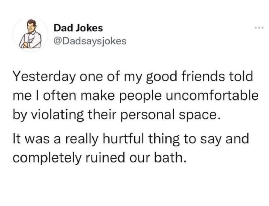Open the Dad Jokes display name
The image size is (269, 206).
78,28
